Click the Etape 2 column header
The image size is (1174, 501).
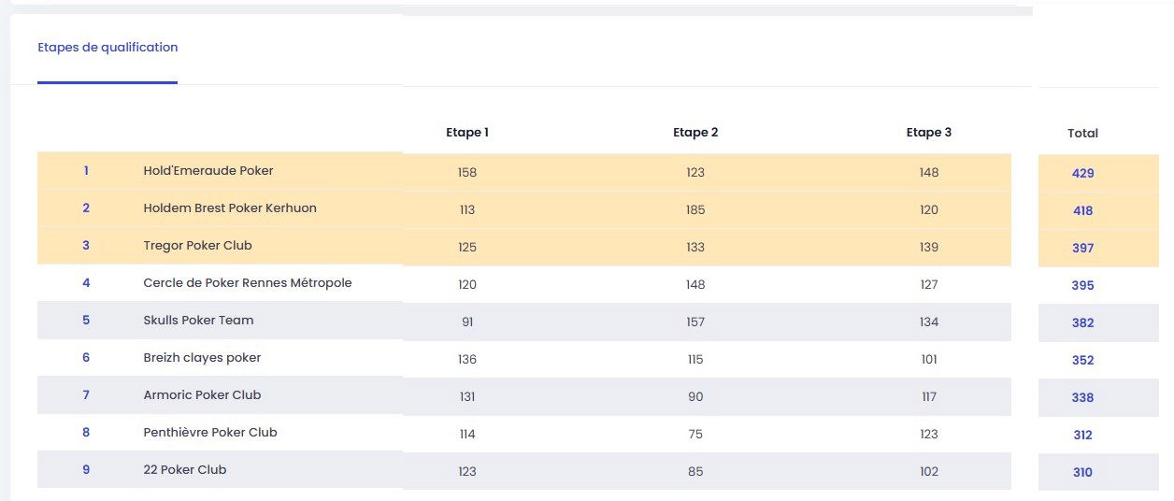[695, 133]
